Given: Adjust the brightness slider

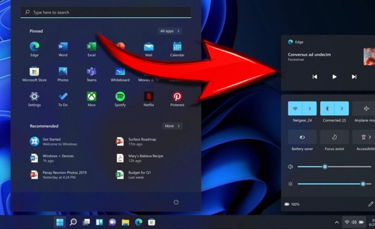Looking at the screenshot, I should [x=334, y=184].
